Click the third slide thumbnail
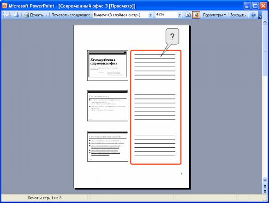This screenshot has height=203, width=269. (x=108, y=146)
